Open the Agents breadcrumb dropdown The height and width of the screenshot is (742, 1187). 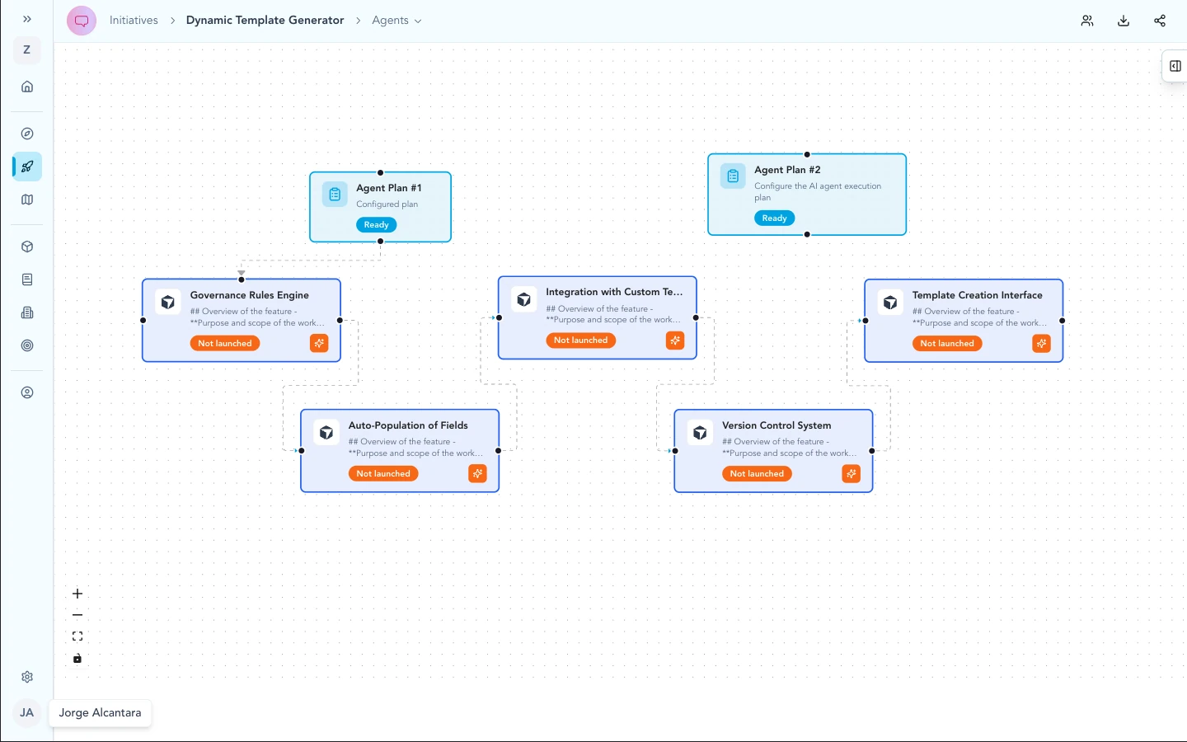pos(418,21)
